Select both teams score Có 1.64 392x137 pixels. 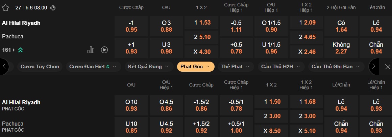click(341, 26)
